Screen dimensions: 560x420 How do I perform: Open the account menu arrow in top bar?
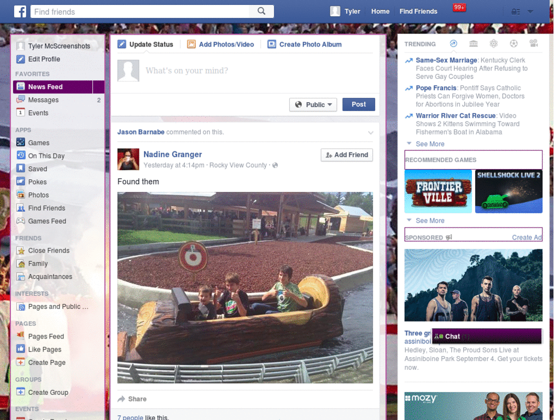tap(530, 12)
